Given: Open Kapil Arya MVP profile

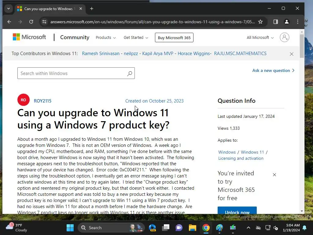Looking at the screenshot, I should (x=158, y=54).
